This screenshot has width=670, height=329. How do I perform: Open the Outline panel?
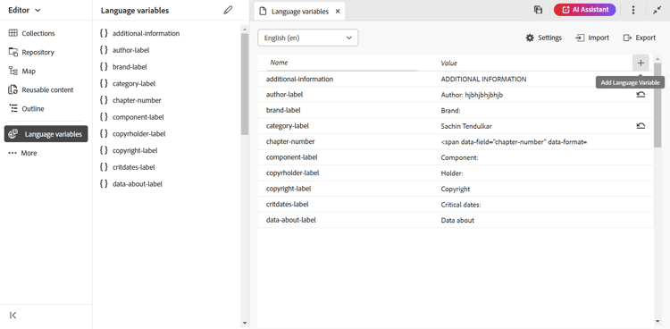[x=27, y=109]
